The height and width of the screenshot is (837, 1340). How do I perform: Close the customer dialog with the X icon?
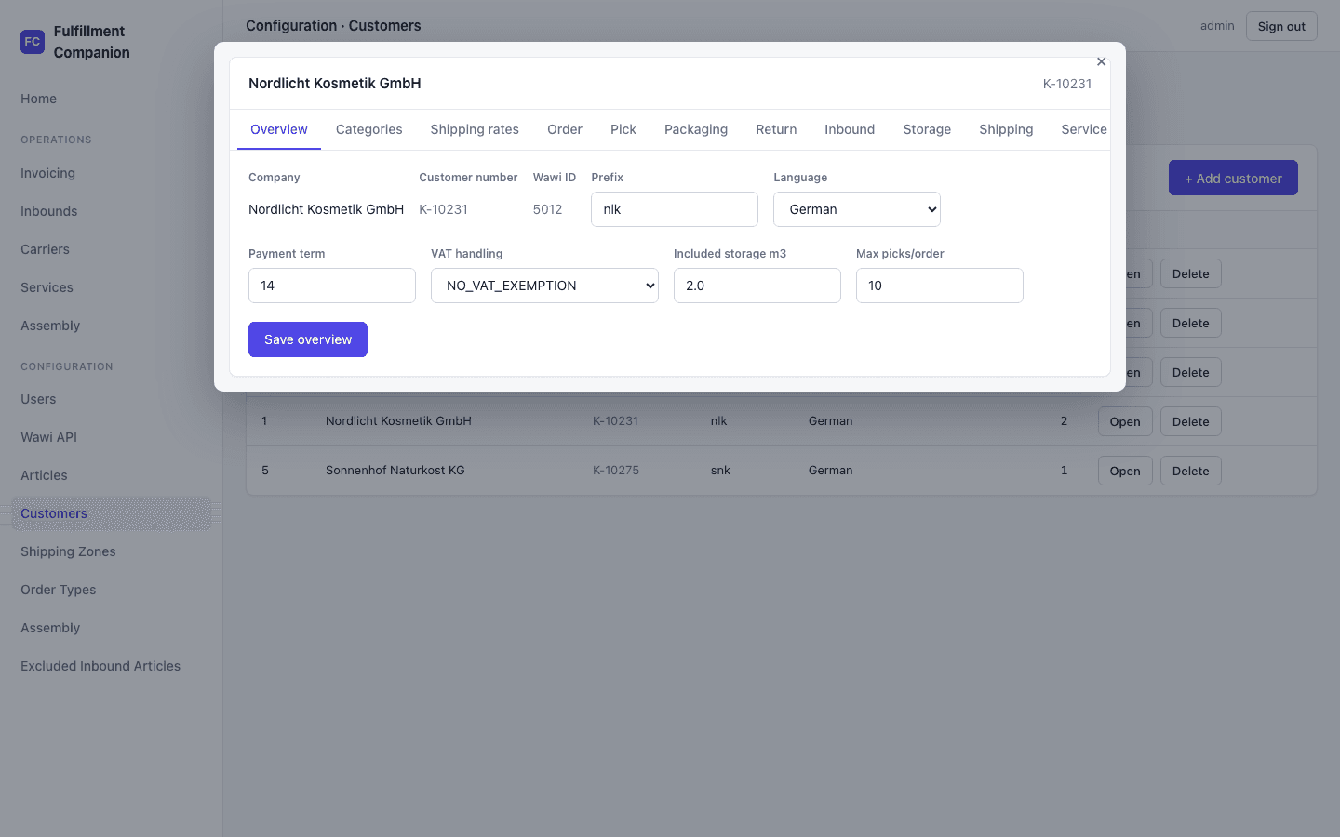1101,61
